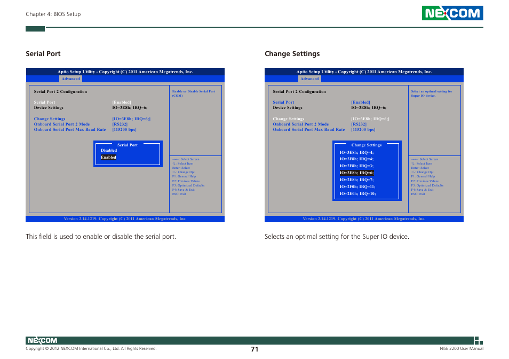Click the [115200 bps] value in right screenshot

coord(363,129)
